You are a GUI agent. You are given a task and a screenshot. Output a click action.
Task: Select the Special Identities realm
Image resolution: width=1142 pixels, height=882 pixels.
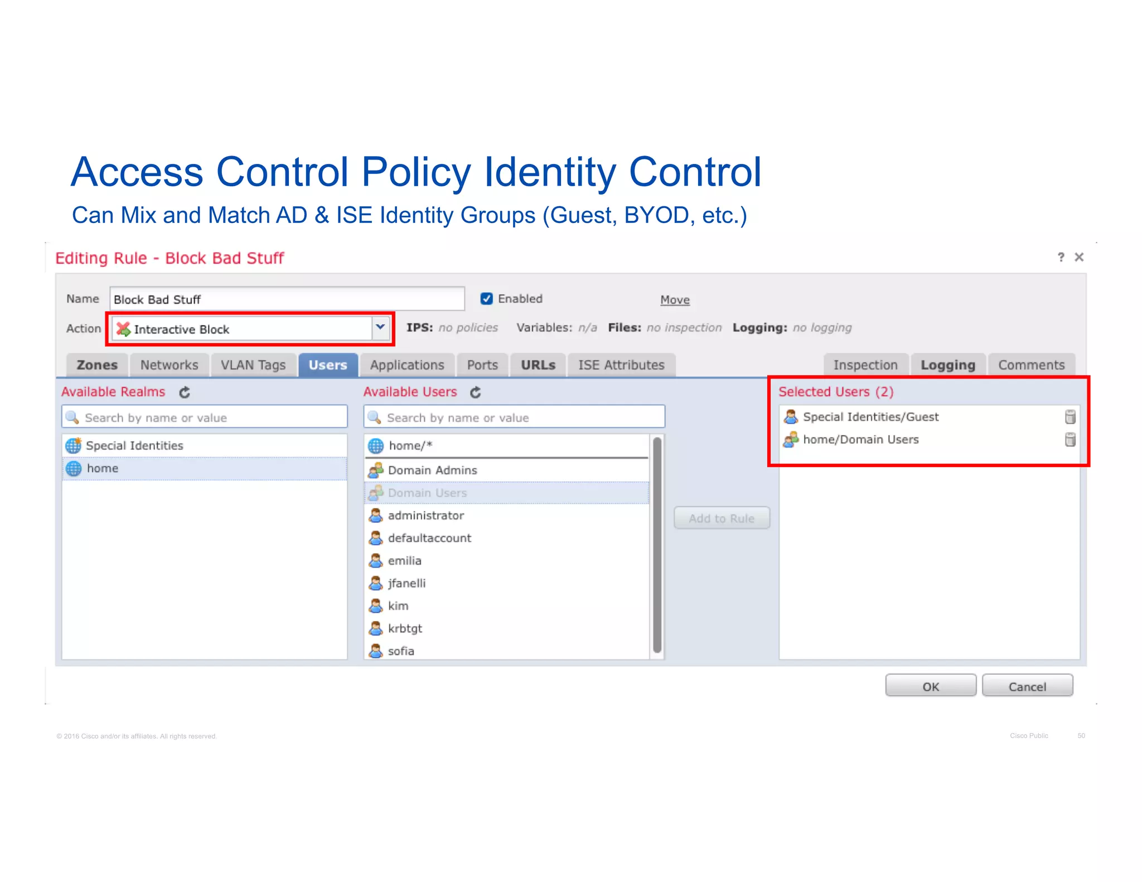(x=205, y=445)
